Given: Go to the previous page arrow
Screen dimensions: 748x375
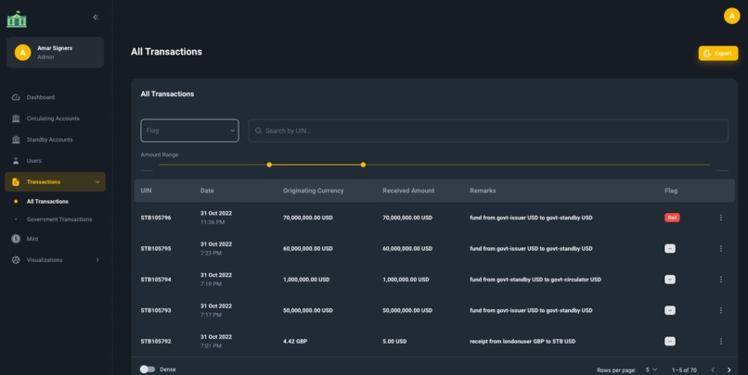Looking at the screenshot, I should point(713,369).
